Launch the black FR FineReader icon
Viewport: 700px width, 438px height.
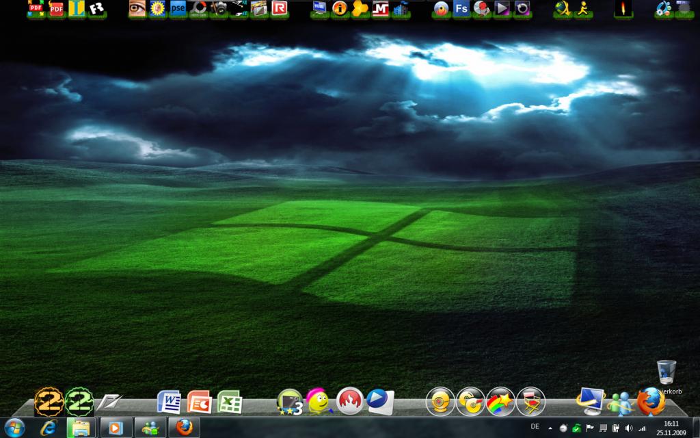click(x=96, y=8)
